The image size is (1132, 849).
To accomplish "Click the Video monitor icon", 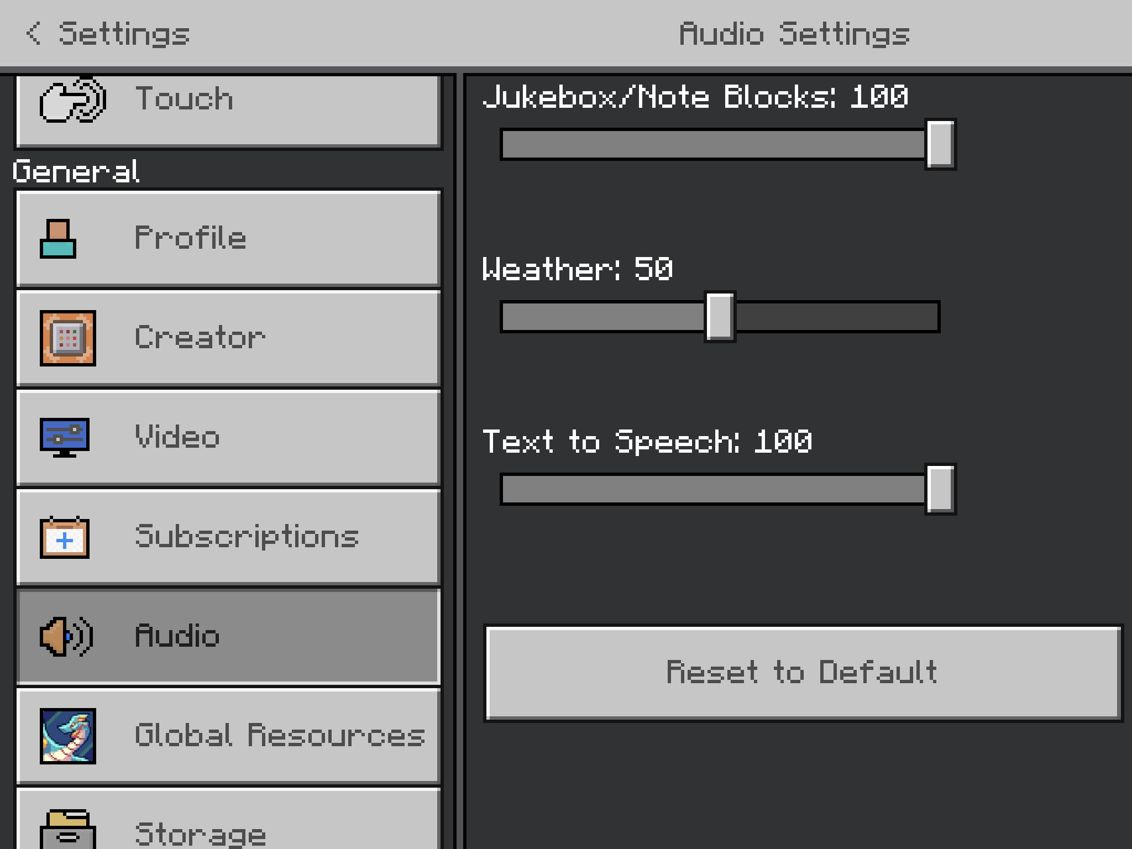I will [65, 437].
